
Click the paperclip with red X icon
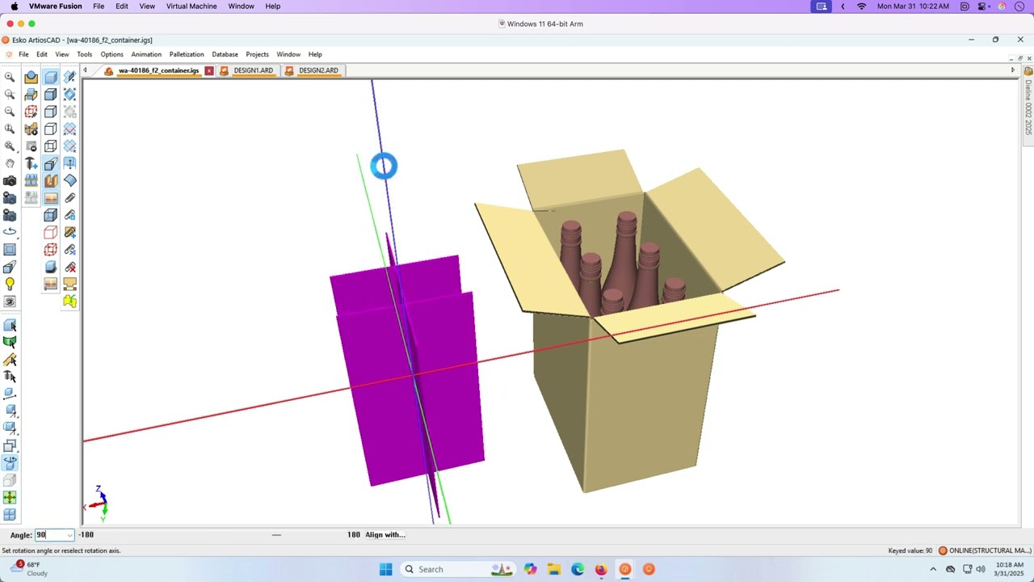coord(70,267)
